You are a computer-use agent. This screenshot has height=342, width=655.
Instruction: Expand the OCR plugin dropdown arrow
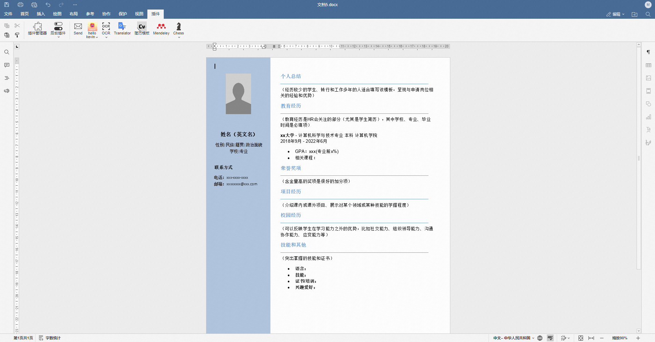[x=106, y=37]
